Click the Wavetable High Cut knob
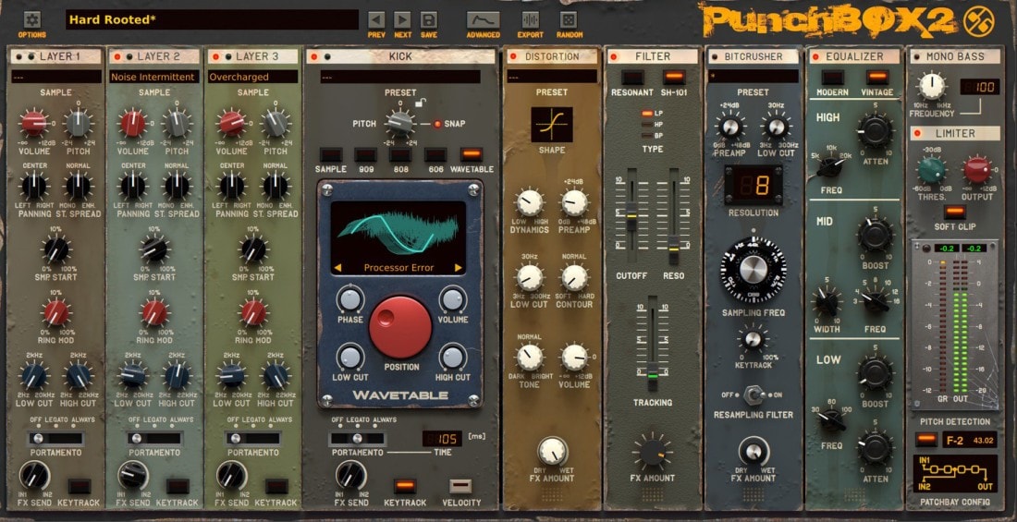This screenshot has height=522, width=1017. 453,358
